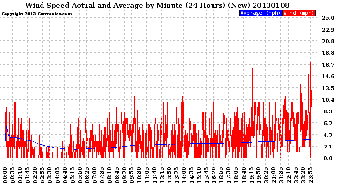Click the 23:55 time axis label
The height and width of the screenshot is (185, 341).
pyautogui.click(x=310, y=175)
